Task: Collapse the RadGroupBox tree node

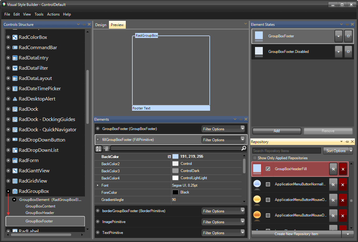Action: [8, 191]
